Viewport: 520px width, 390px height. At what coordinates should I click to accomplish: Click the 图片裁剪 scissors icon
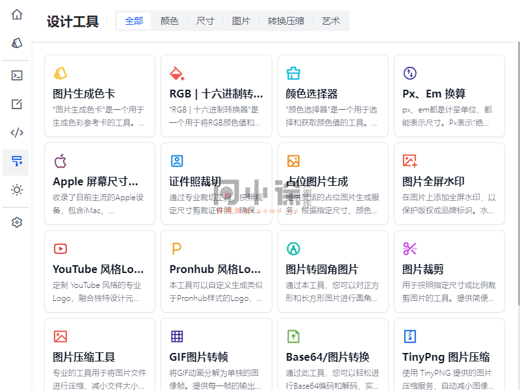pyautogui.click(x=410, y=248)
